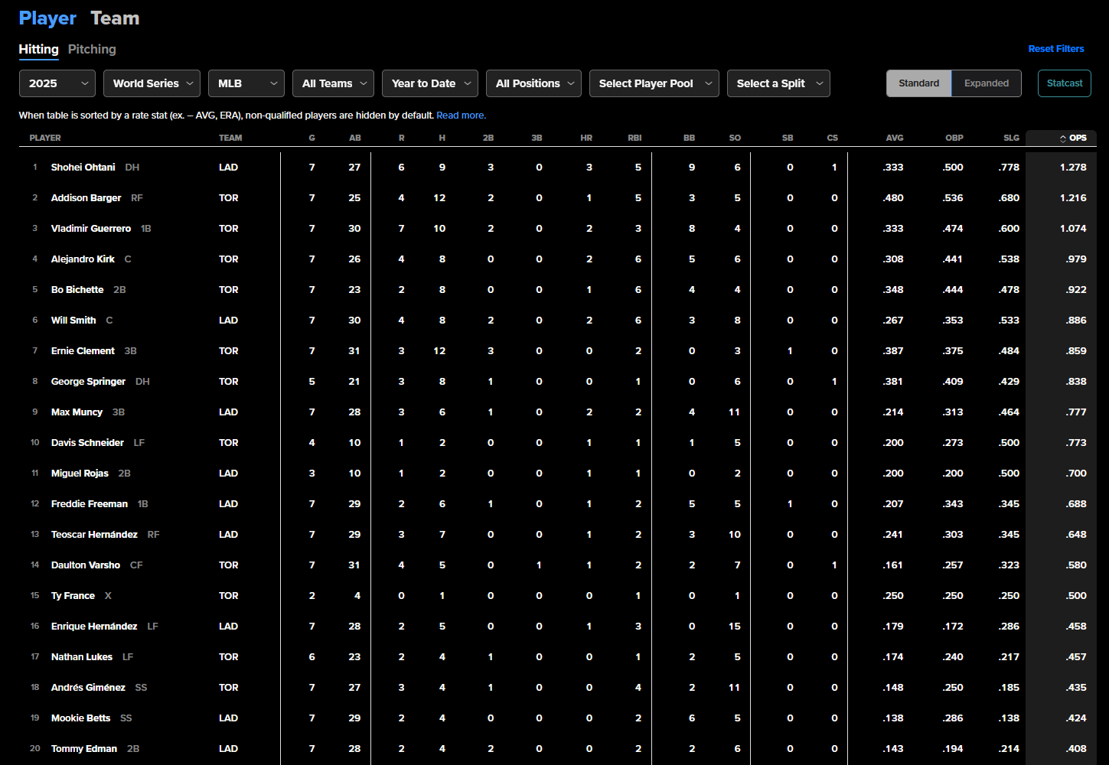Open the Statcast button
This screenshot has width=1109, height=765.
tap(1065, 83)
